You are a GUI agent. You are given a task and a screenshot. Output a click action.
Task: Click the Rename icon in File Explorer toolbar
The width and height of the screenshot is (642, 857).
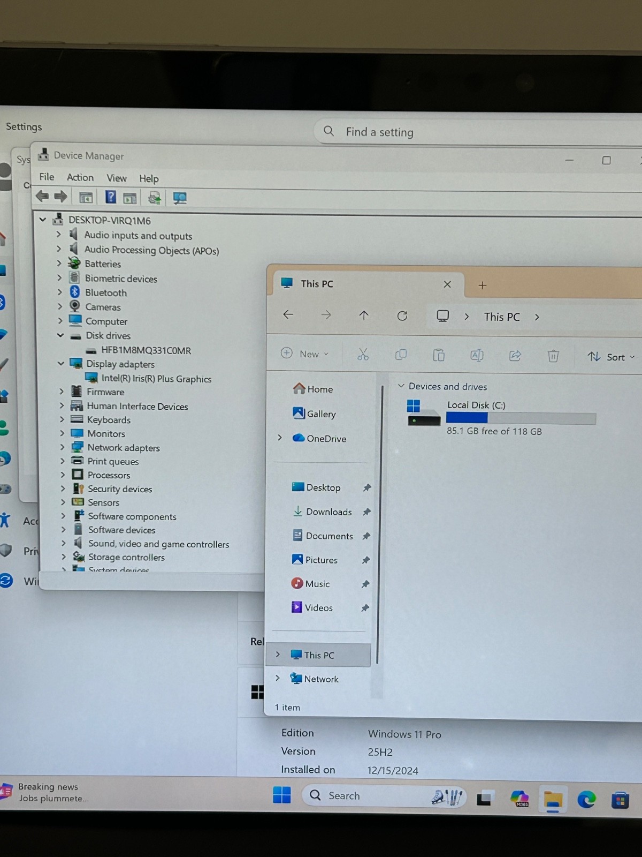click(477, 355)
